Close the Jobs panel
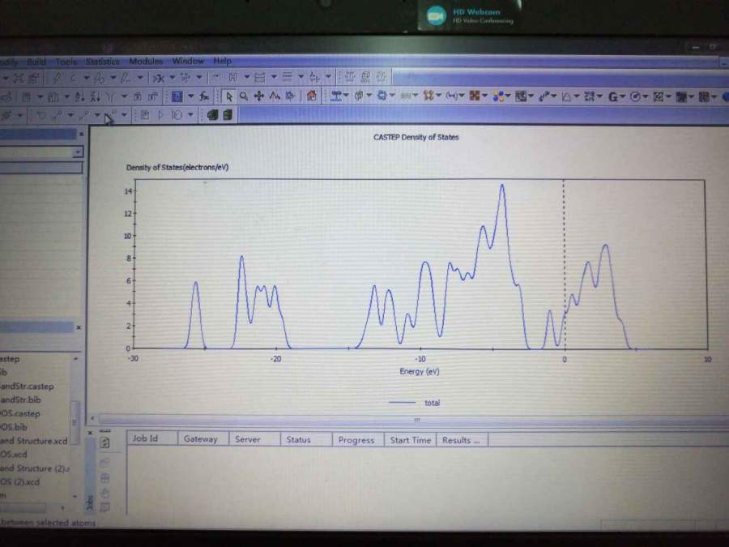Viewport: 729px width, 547px height. pyautogui.click(x=90, y=433)
